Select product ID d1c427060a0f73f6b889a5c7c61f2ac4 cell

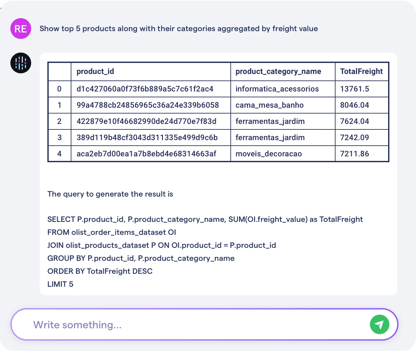click(x=145, y=89)
